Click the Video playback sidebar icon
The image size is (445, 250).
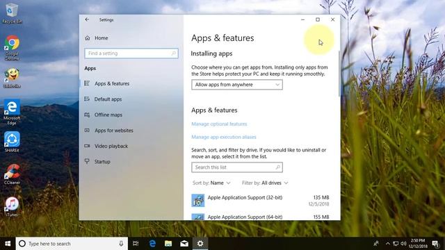(x=87, y=146)
